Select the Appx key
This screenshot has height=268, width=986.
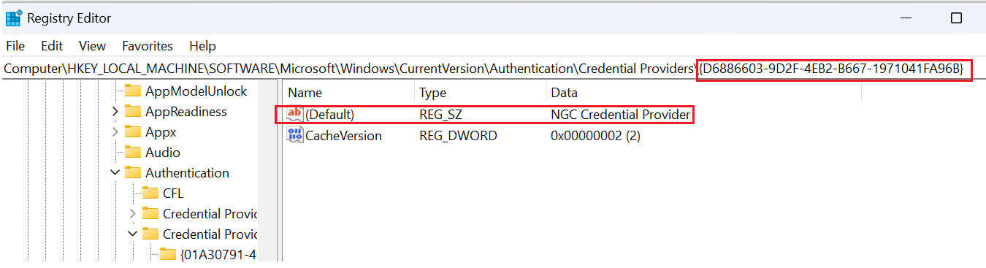[x=161, y=132]
